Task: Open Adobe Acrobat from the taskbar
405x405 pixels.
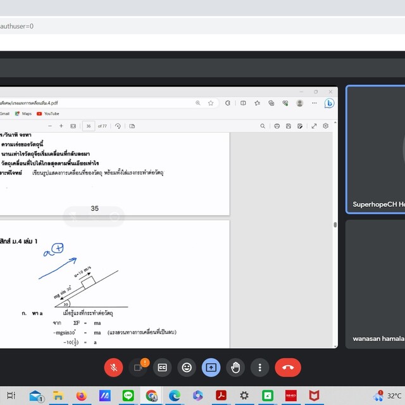Action: click(221, 396)
